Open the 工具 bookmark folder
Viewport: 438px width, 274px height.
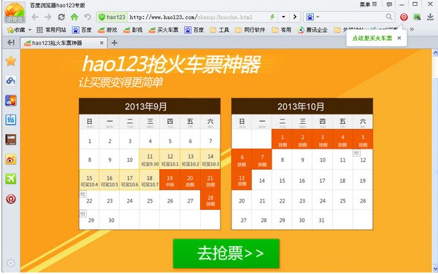220,30
